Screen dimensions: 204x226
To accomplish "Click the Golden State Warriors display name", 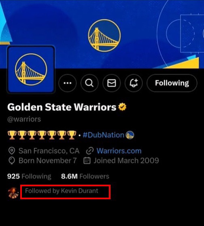I will 62,107.
